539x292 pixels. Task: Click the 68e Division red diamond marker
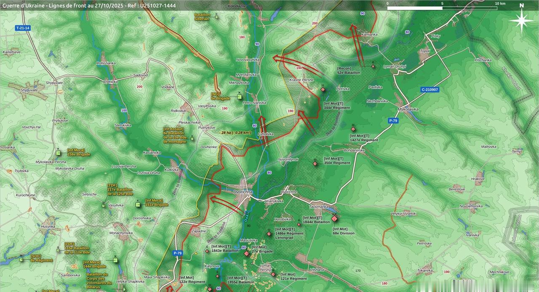click(x=334, y=218)
